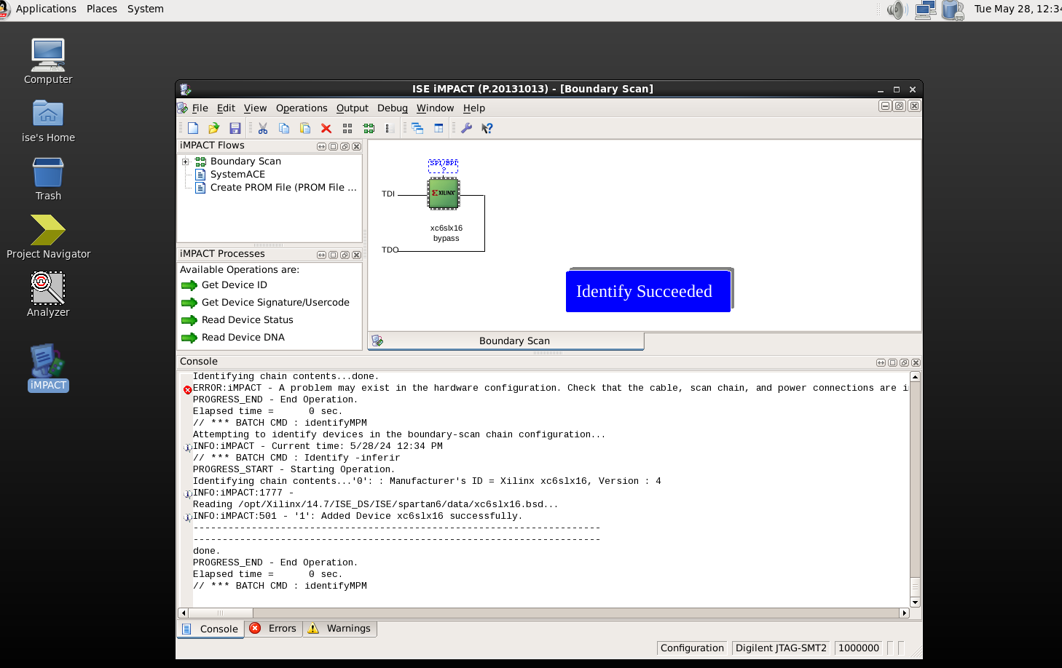This screenshot has width=1062, height=668.
Task: Click the Tile windows toolbar icon
Action: (438, 128)
